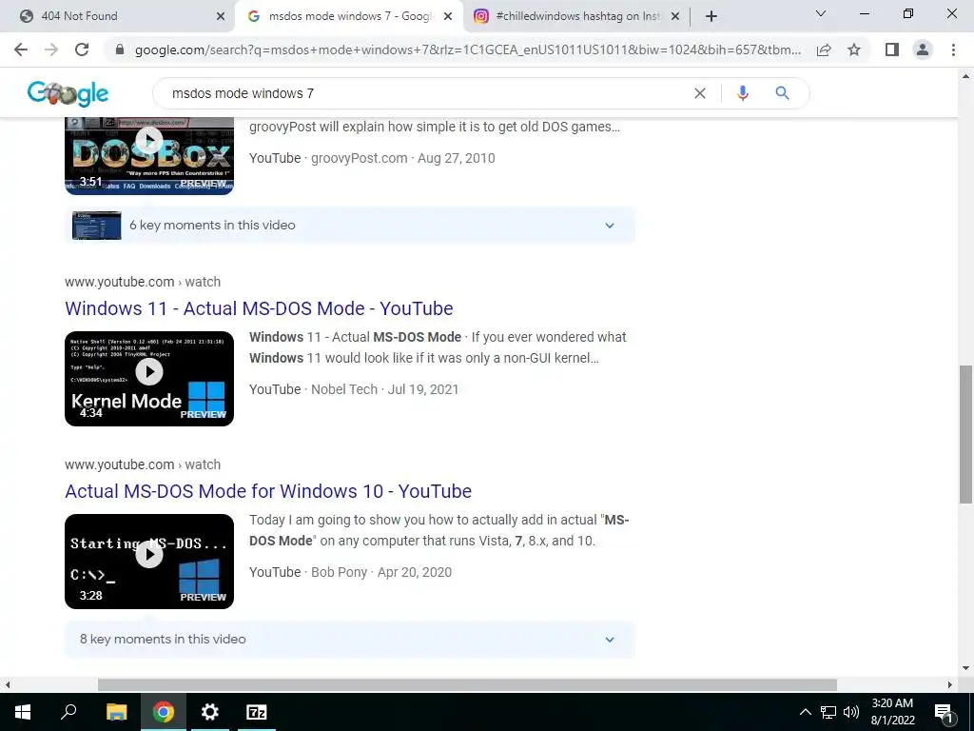Select the msdos mode windows 7 Google tab

(350, 16)
